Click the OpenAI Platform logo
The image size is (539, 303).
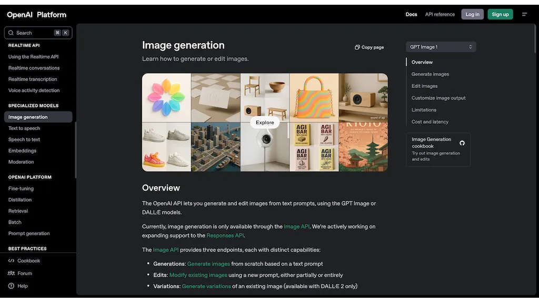(36, 15)
